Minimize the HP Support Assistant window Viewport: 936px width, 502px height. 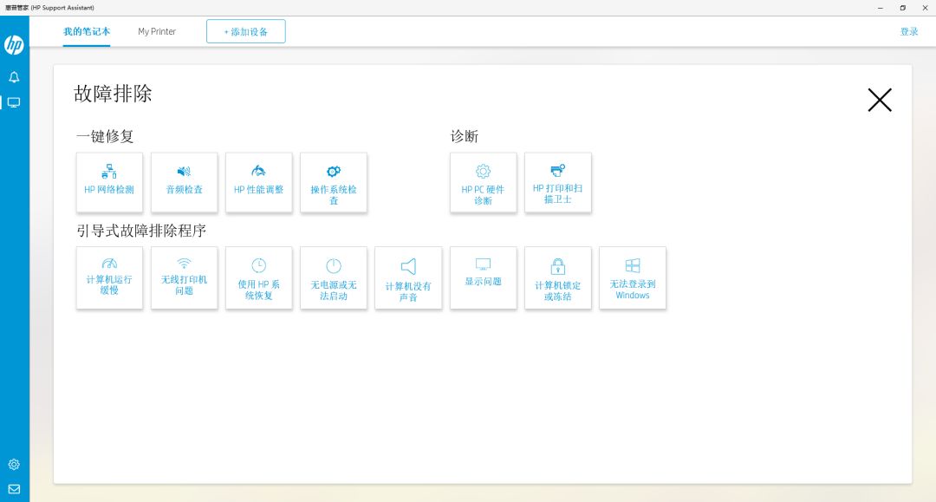coord(880,8)
